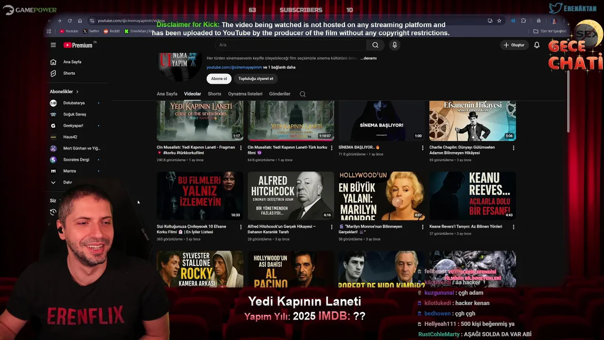Open Alfred Hitchcock video thumbnail
Screen dimensions: 604x340
pos(291,195)
